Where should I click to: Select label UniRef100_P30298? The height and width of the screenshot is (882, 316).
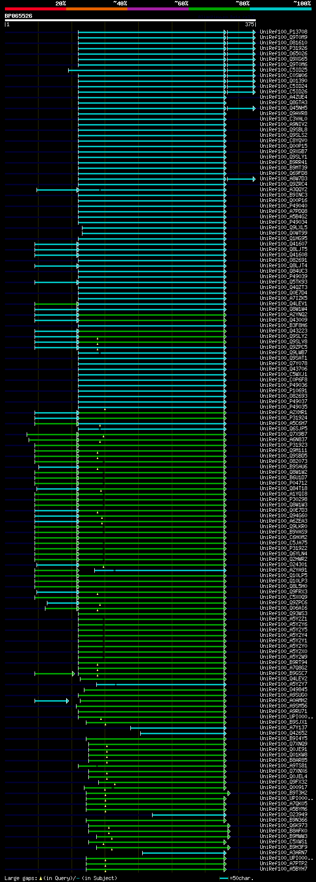(x=283, y=500)
